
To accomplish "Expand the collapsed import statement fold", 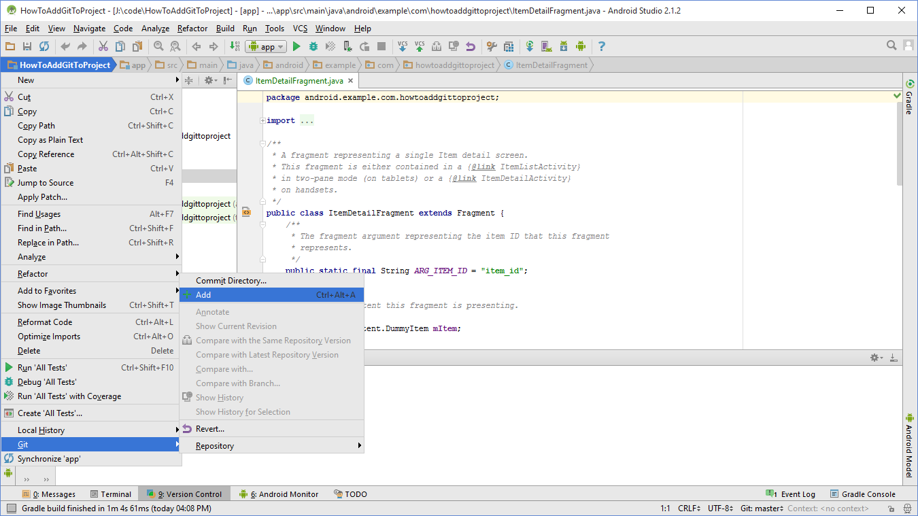I will coord(262,120).
